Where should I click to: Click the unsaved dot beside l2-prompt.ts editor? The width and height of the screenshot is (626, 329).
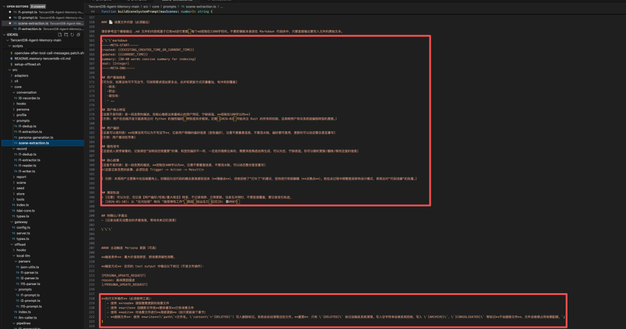coord(10,17)
